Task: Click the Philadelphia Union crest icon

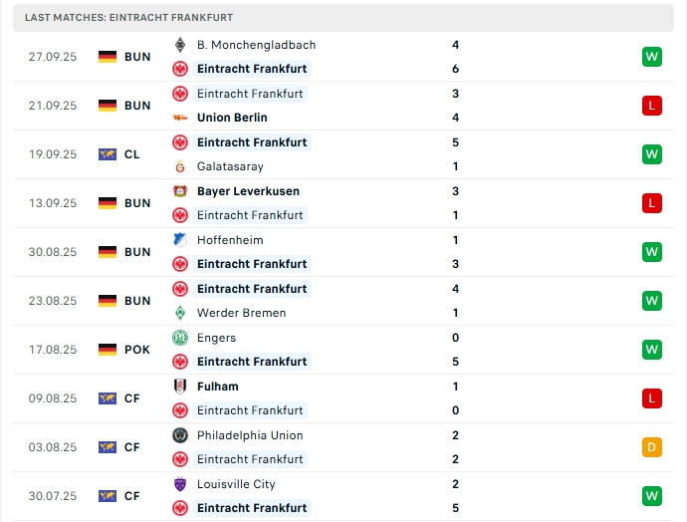Action: [180, 435]
